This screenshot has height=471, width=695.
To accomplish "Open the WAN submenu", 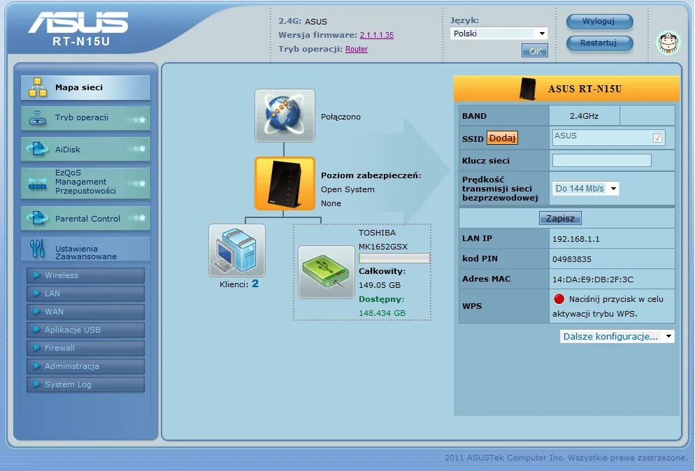I will (x=85, y=312).
